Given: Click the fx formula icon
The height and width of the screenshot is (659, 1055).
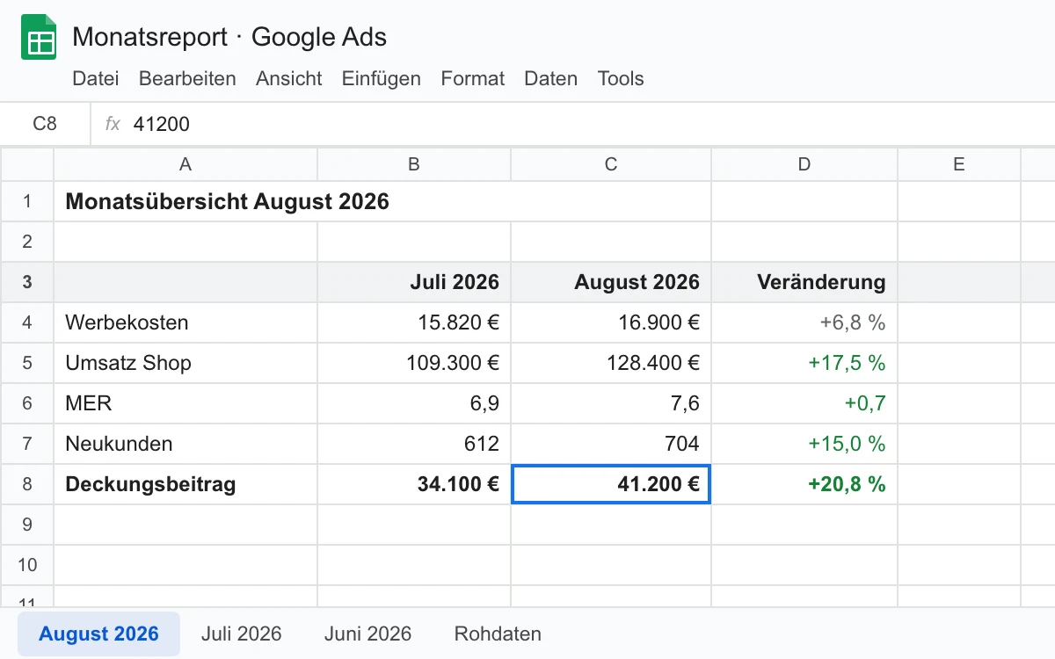Looking at the screenshot, I should click(x=113, y=124).
